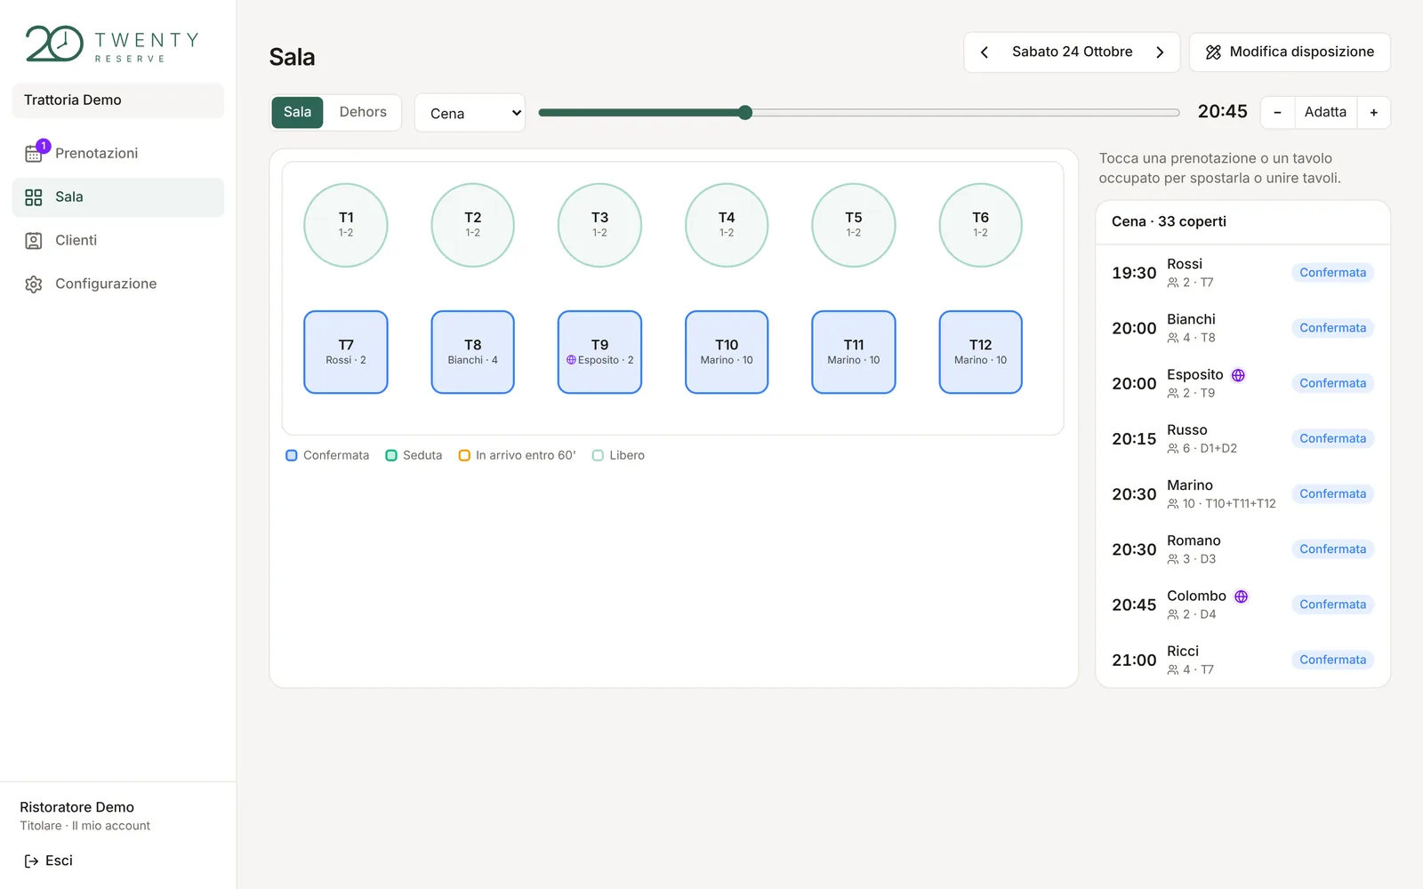Go to next day with right chevron
Image resolution: width=1423 pixels, height=889 pixels.
coord(1160,52)
